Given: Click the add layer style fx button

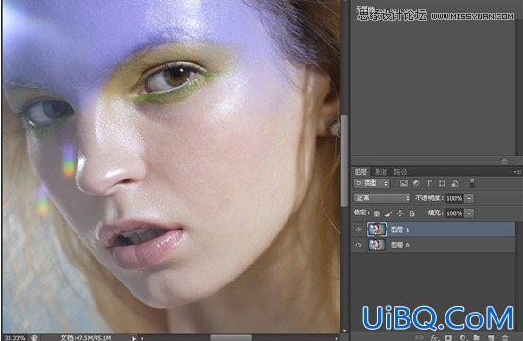Looking at the screenshot, I should (x=434, y=337).
